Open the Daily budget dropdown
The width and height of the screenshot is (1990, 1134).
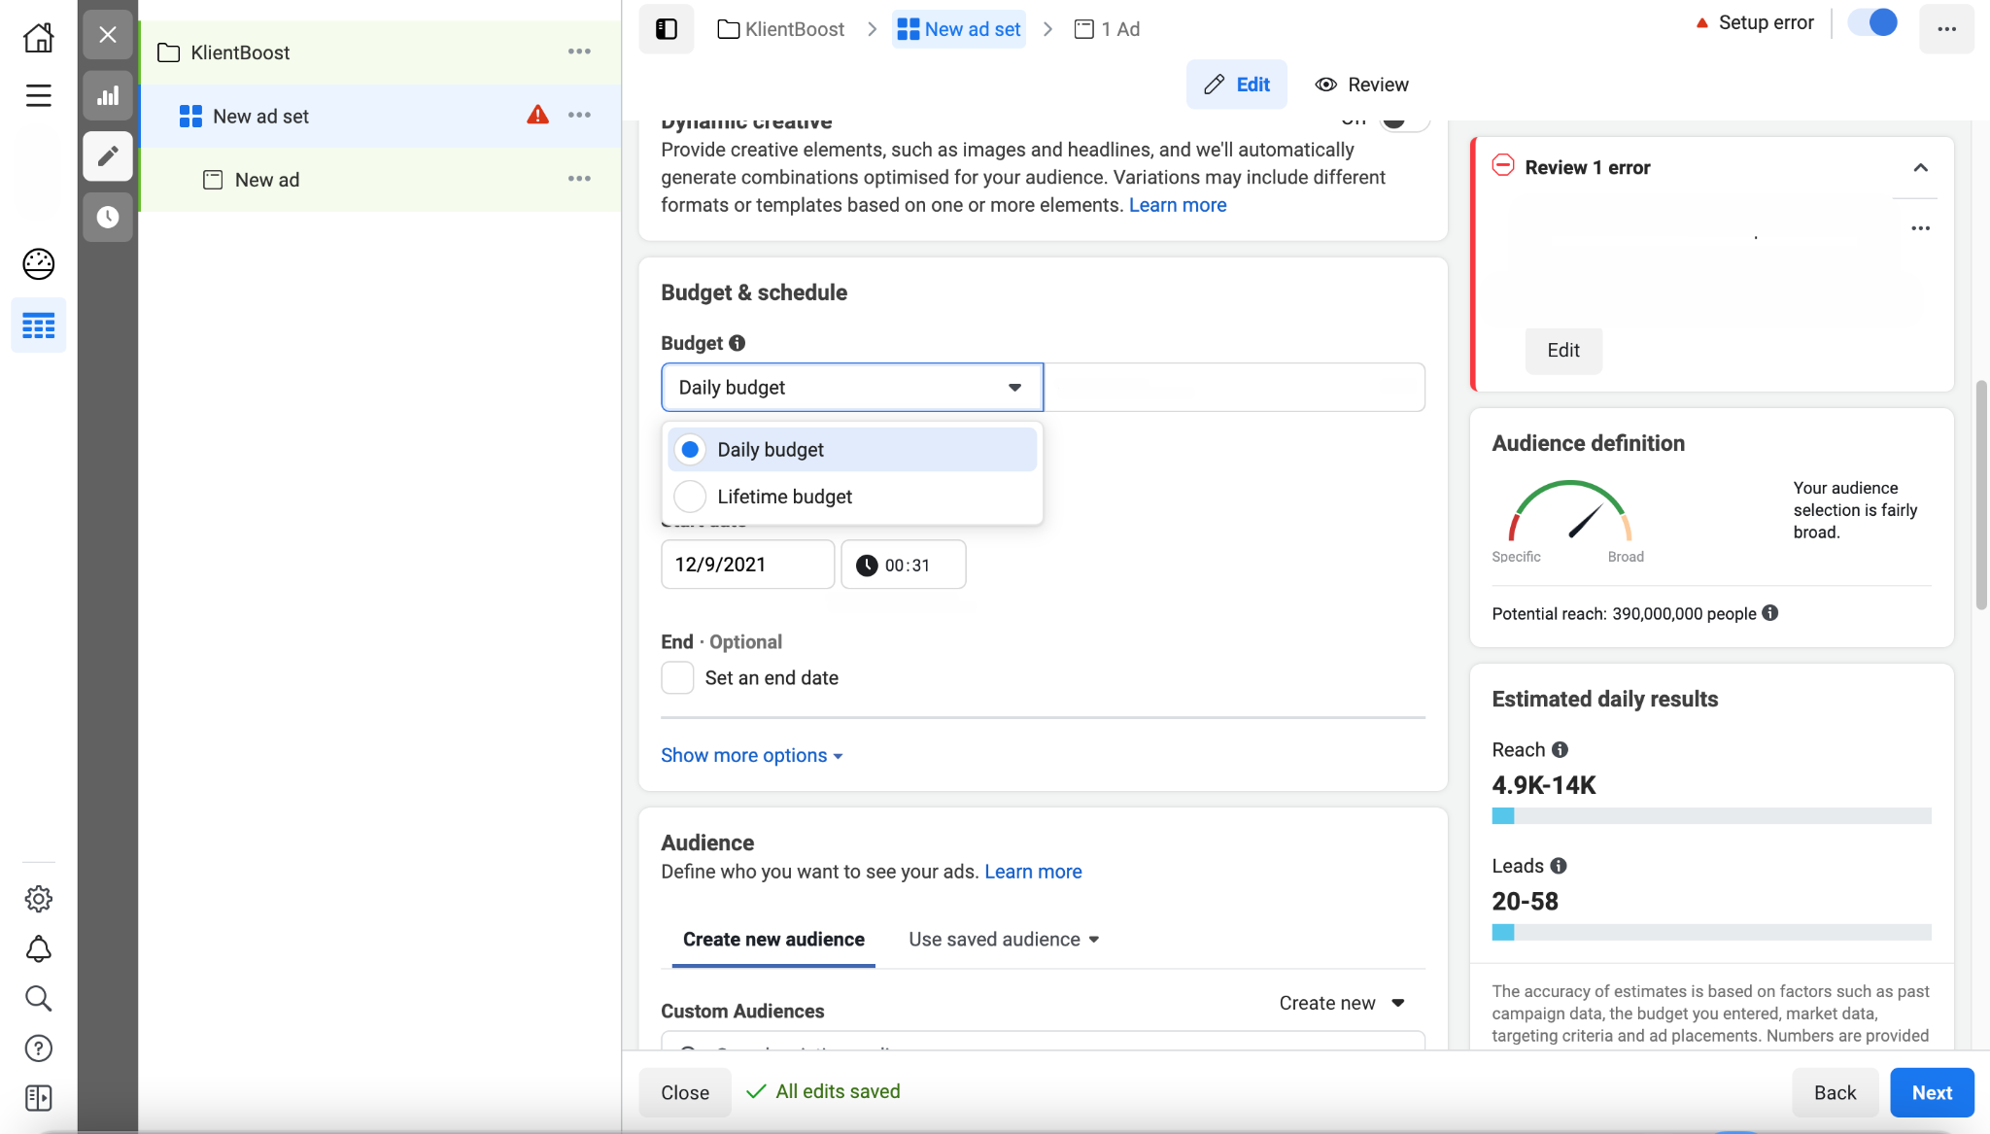[851, 388]
